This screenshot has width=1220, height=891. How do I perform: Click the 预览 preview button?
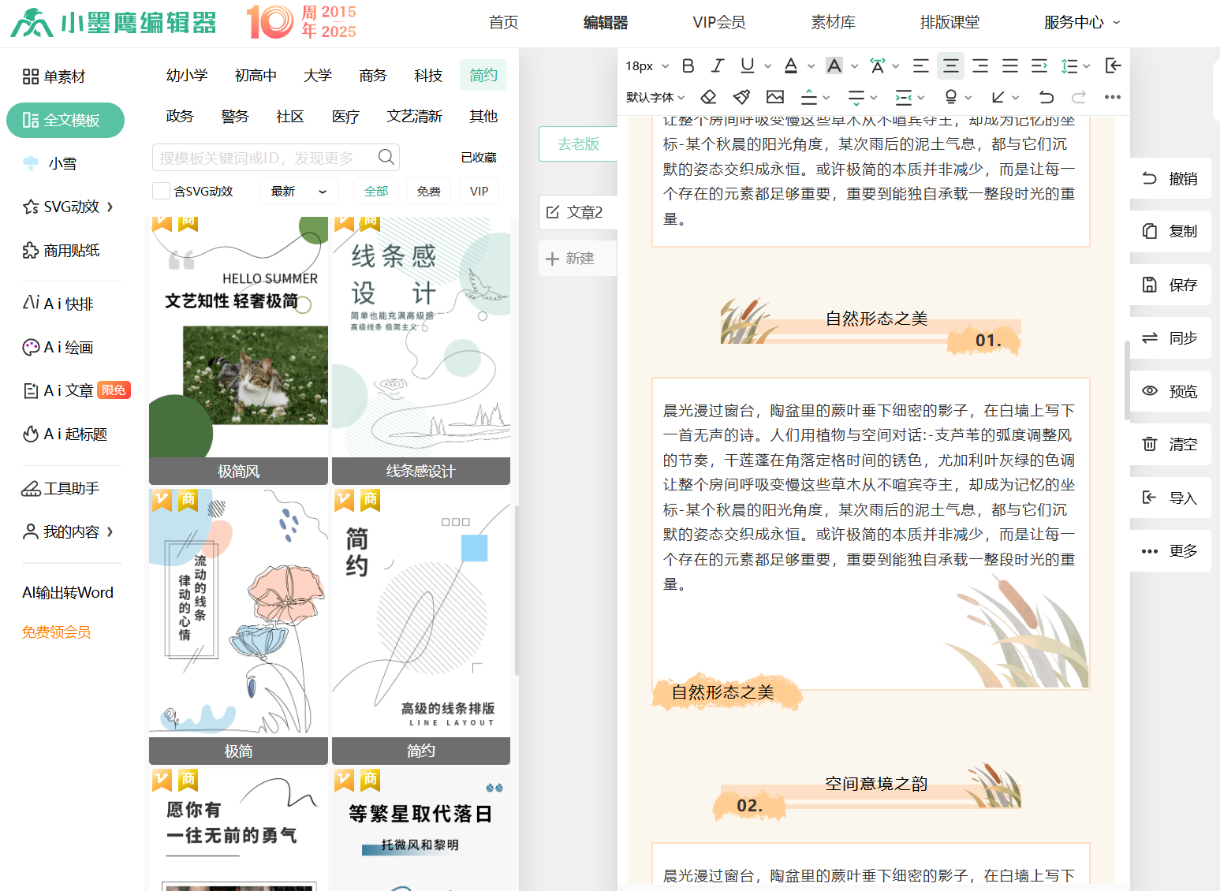tap(1170, 391)
